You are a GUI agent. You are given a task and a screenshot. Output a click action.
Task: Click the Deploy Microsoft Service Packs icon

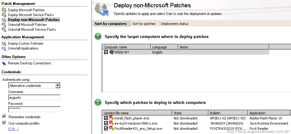[x=4, y=15]
